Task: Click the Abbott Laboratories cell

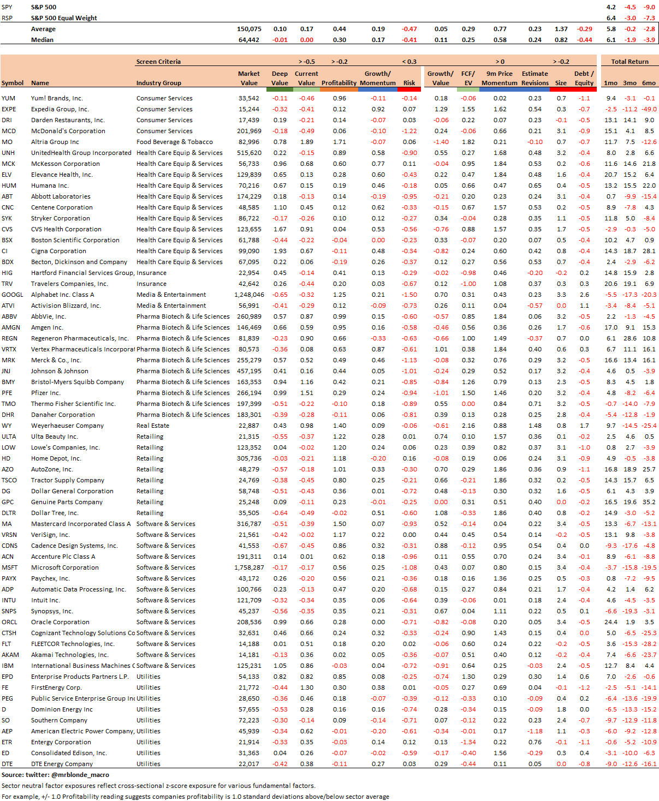Action: [61, 196]
